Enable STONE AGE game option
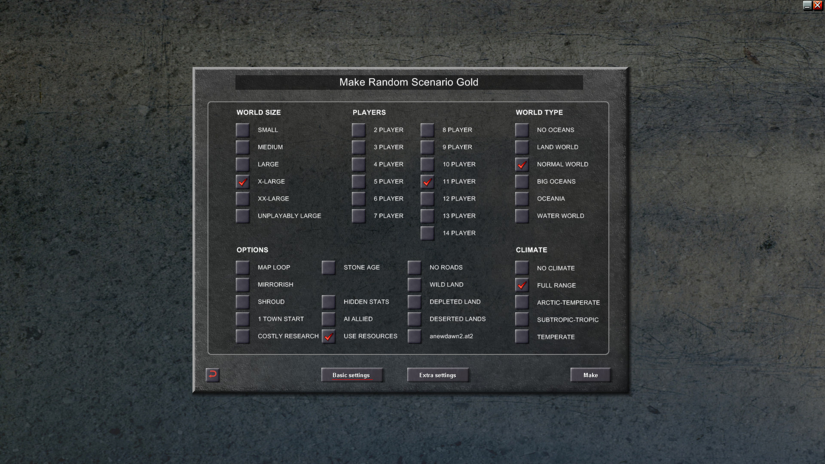Viewport: 825px width, 464px height. tap(329, 267)
